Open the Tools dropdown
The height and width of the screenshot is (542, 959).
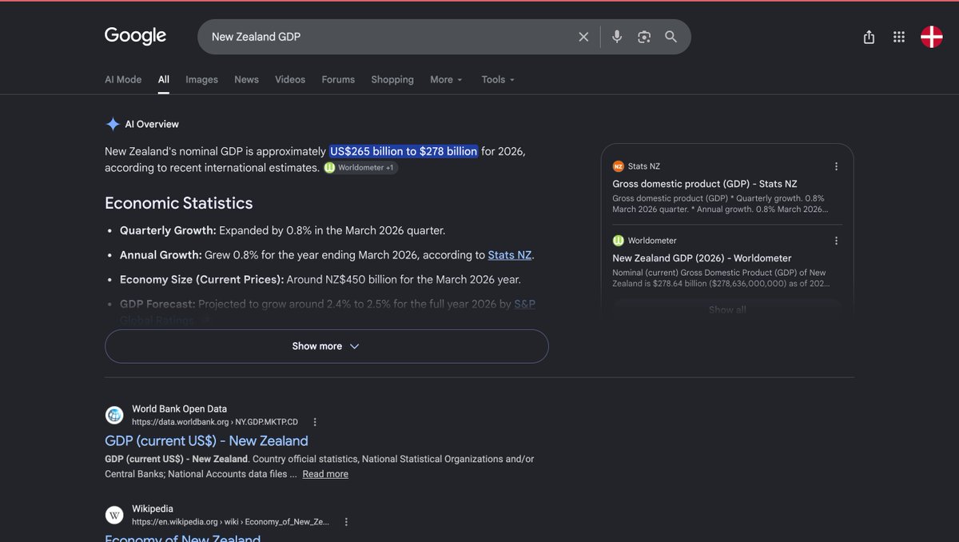[498, 80]
